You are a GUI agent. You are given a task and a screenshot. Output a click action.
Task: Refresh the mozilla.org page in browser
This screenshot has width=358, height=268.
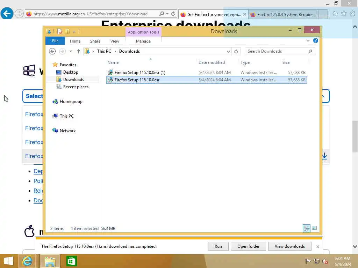[x=173, y=14]
